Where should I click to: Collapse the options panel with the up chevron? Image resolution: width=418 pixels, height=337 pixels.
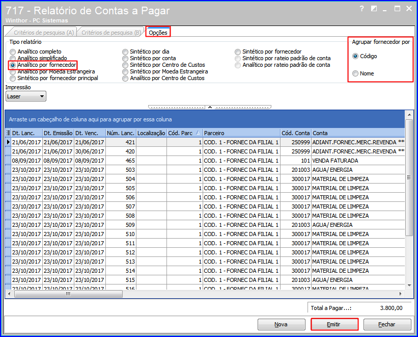[x=210, y=107]
